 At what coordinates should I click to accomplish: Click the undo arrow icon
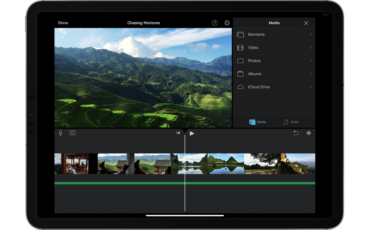click(296, 133)
